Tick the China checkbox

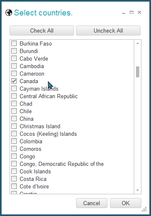(14, 119)
